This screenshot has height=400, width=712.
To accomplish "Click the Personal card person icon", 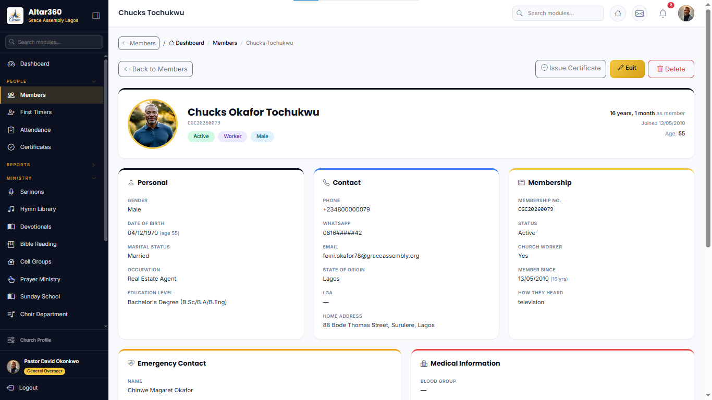I will (131, 183).
